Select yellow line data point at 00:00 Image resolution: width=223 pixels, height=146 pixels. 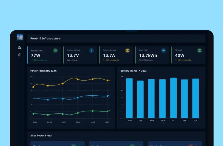pos(33,87)
